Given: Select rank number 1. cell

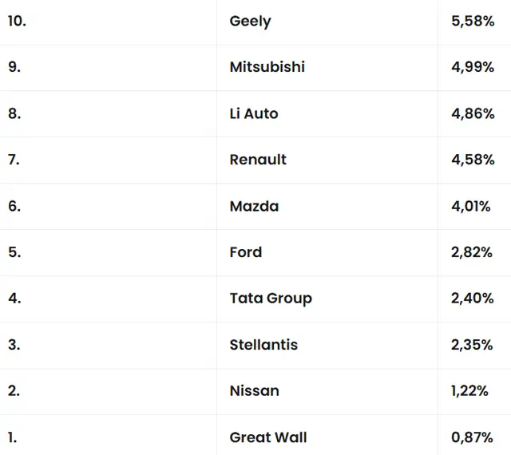Looking at the screenshot, I should point(12,437).
